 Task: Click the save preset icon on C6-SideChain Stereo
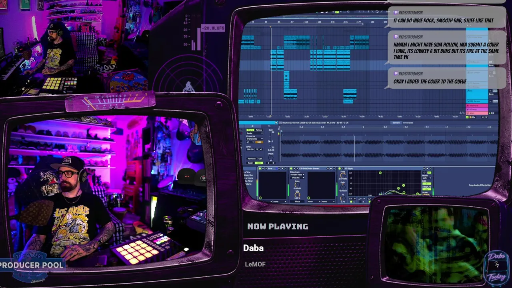pyautogui.click(x=331, y=168)
